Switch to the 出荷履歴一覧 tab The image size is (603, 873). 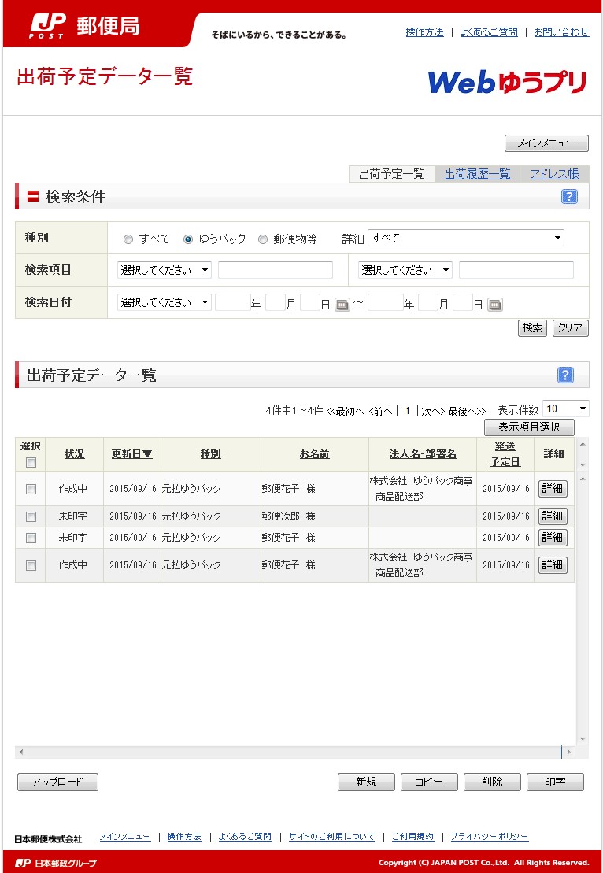pyautogui.click(x=477, y=174)
